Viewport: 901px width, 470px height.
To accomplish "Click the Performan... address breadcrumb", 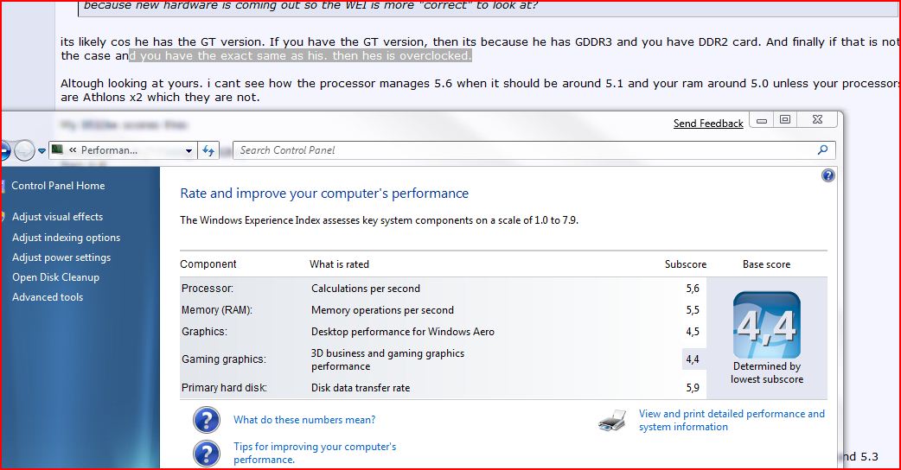I will tap(109, 150).
